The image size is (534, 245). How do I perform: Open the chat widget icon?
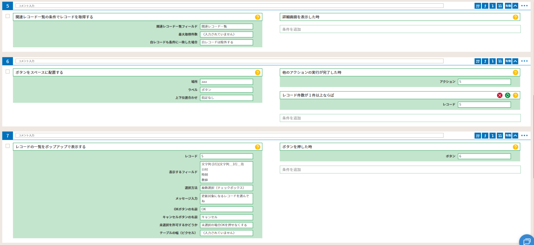pos(527,241)
